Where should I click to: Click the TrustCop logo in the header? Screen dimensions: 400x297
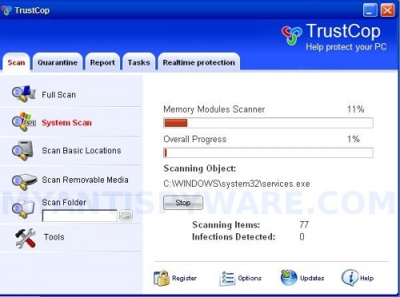pos(292,35)
